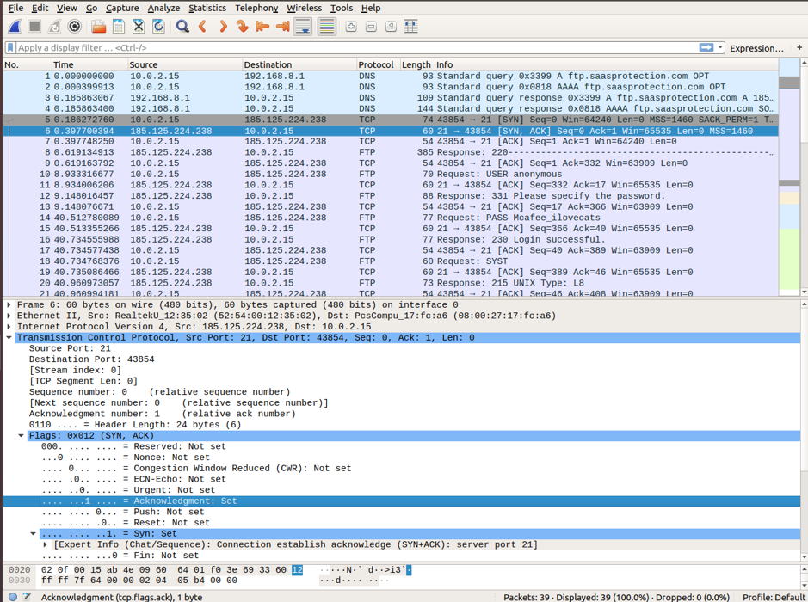Start capture with the shark fin icon

tap(15, 27)
